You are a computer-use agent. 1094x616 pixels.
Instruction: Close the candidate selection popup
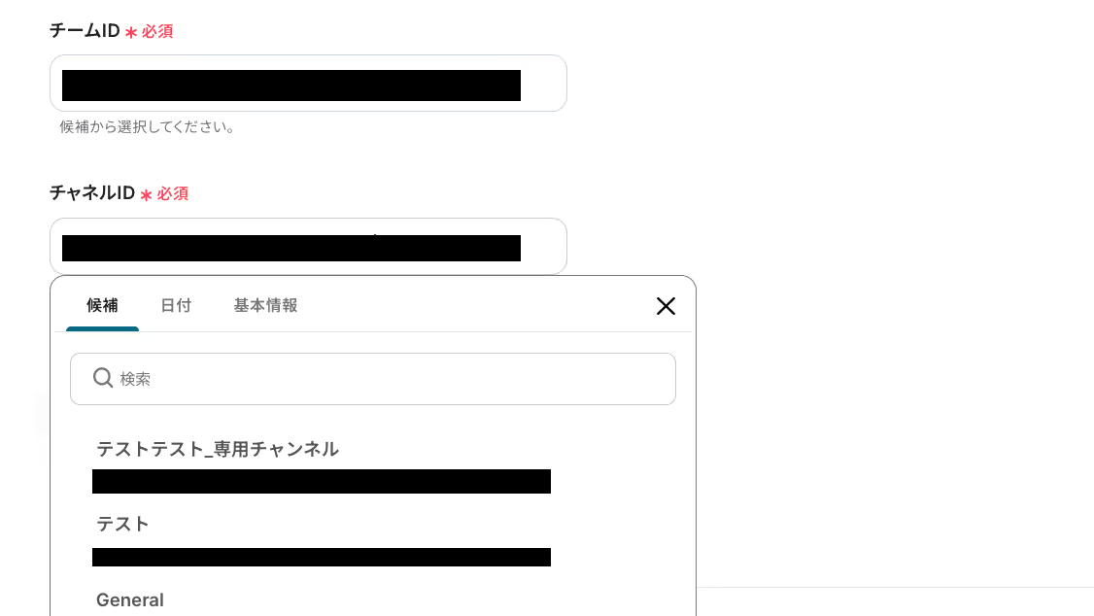click(x=666, y=306)
